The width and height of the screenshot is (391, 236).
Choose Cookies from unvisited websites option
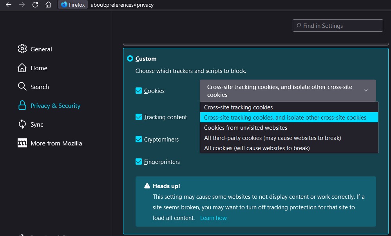246,128
